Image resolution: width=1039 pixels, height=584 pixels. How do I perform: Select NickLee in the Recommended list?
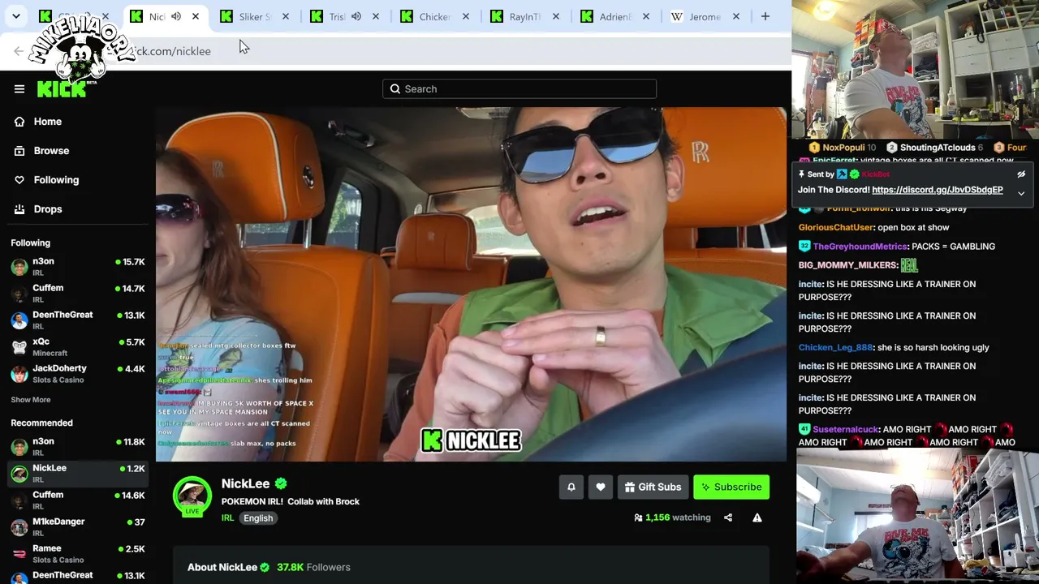point(78,474)
